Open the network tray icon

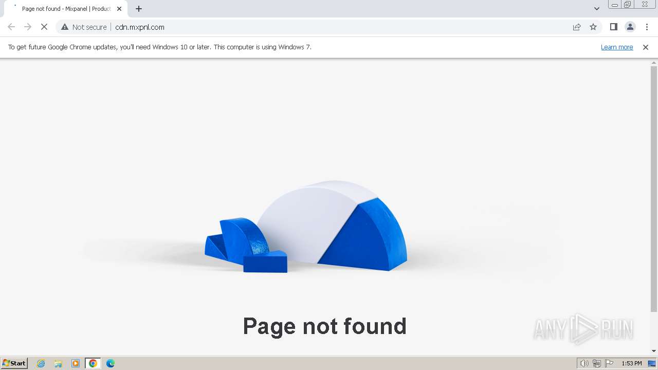pyautogui.click(x=597, y=363)
